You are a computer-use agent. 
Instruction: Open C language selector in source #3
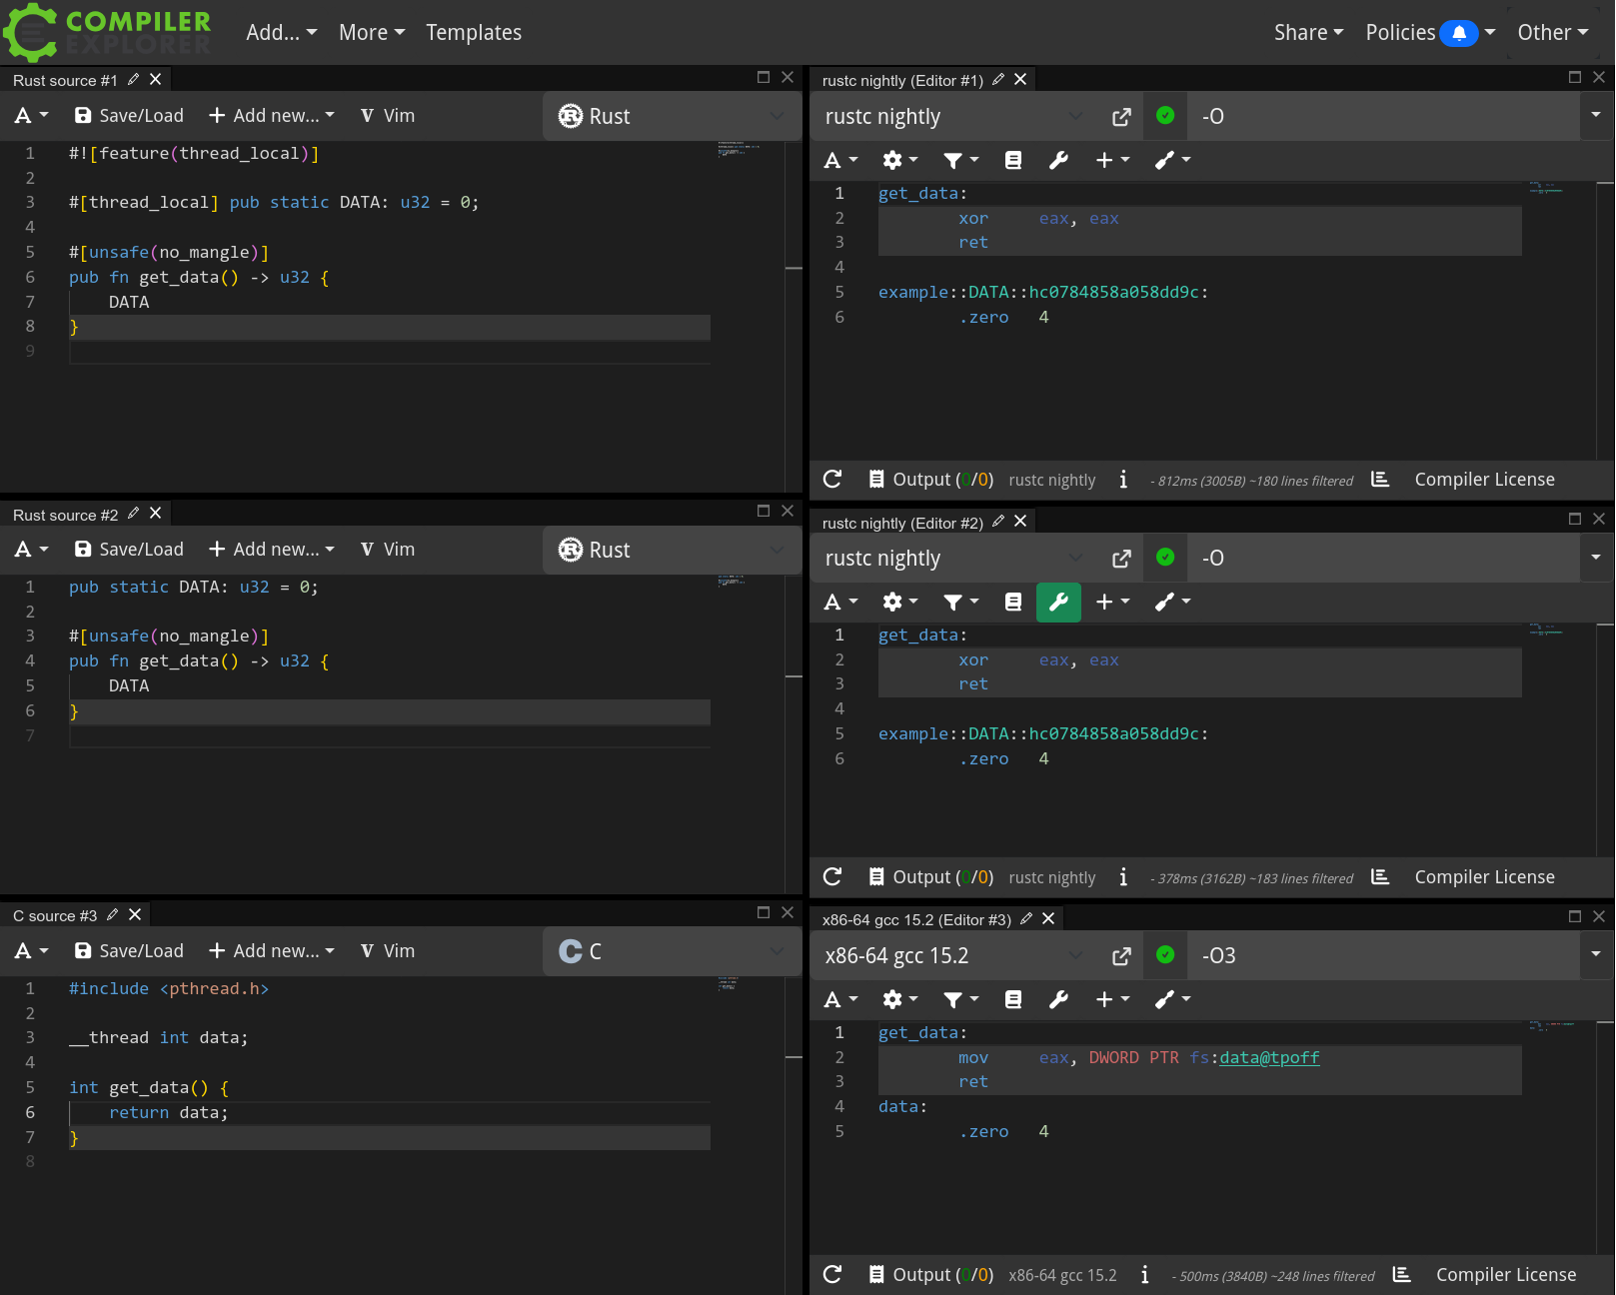pos(672,951)
